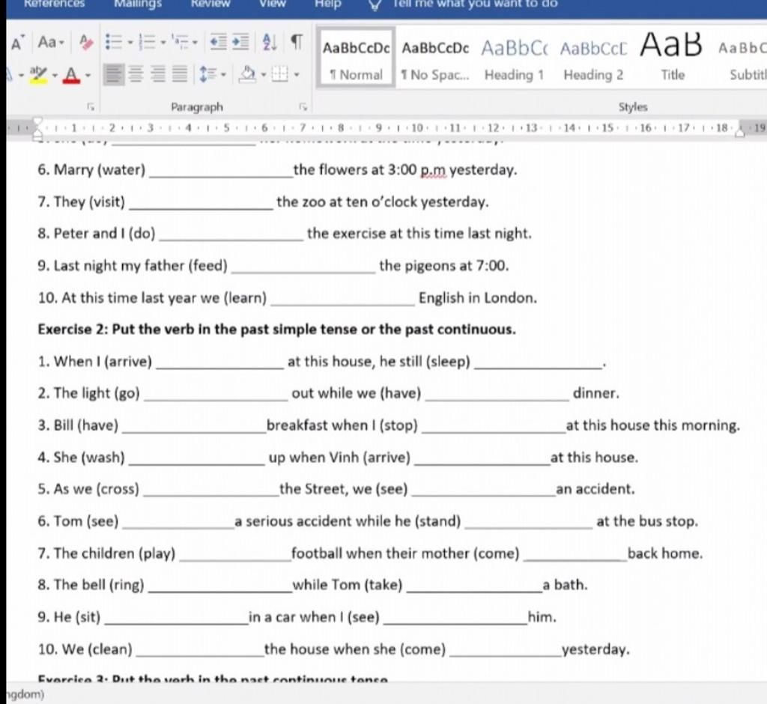Viewport: 767px width, 704px height.
Task: Click the text 'at the bus stop.'
Action: 647,521
